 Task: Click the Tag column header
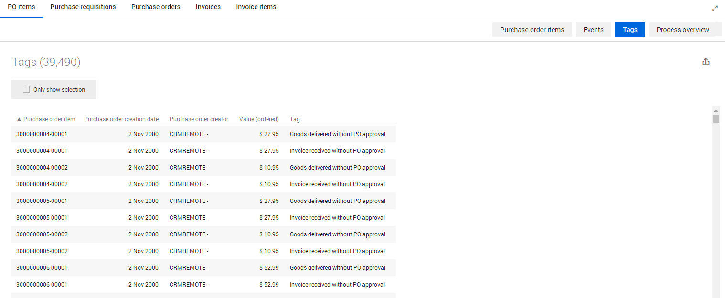[x=295, y=119]
